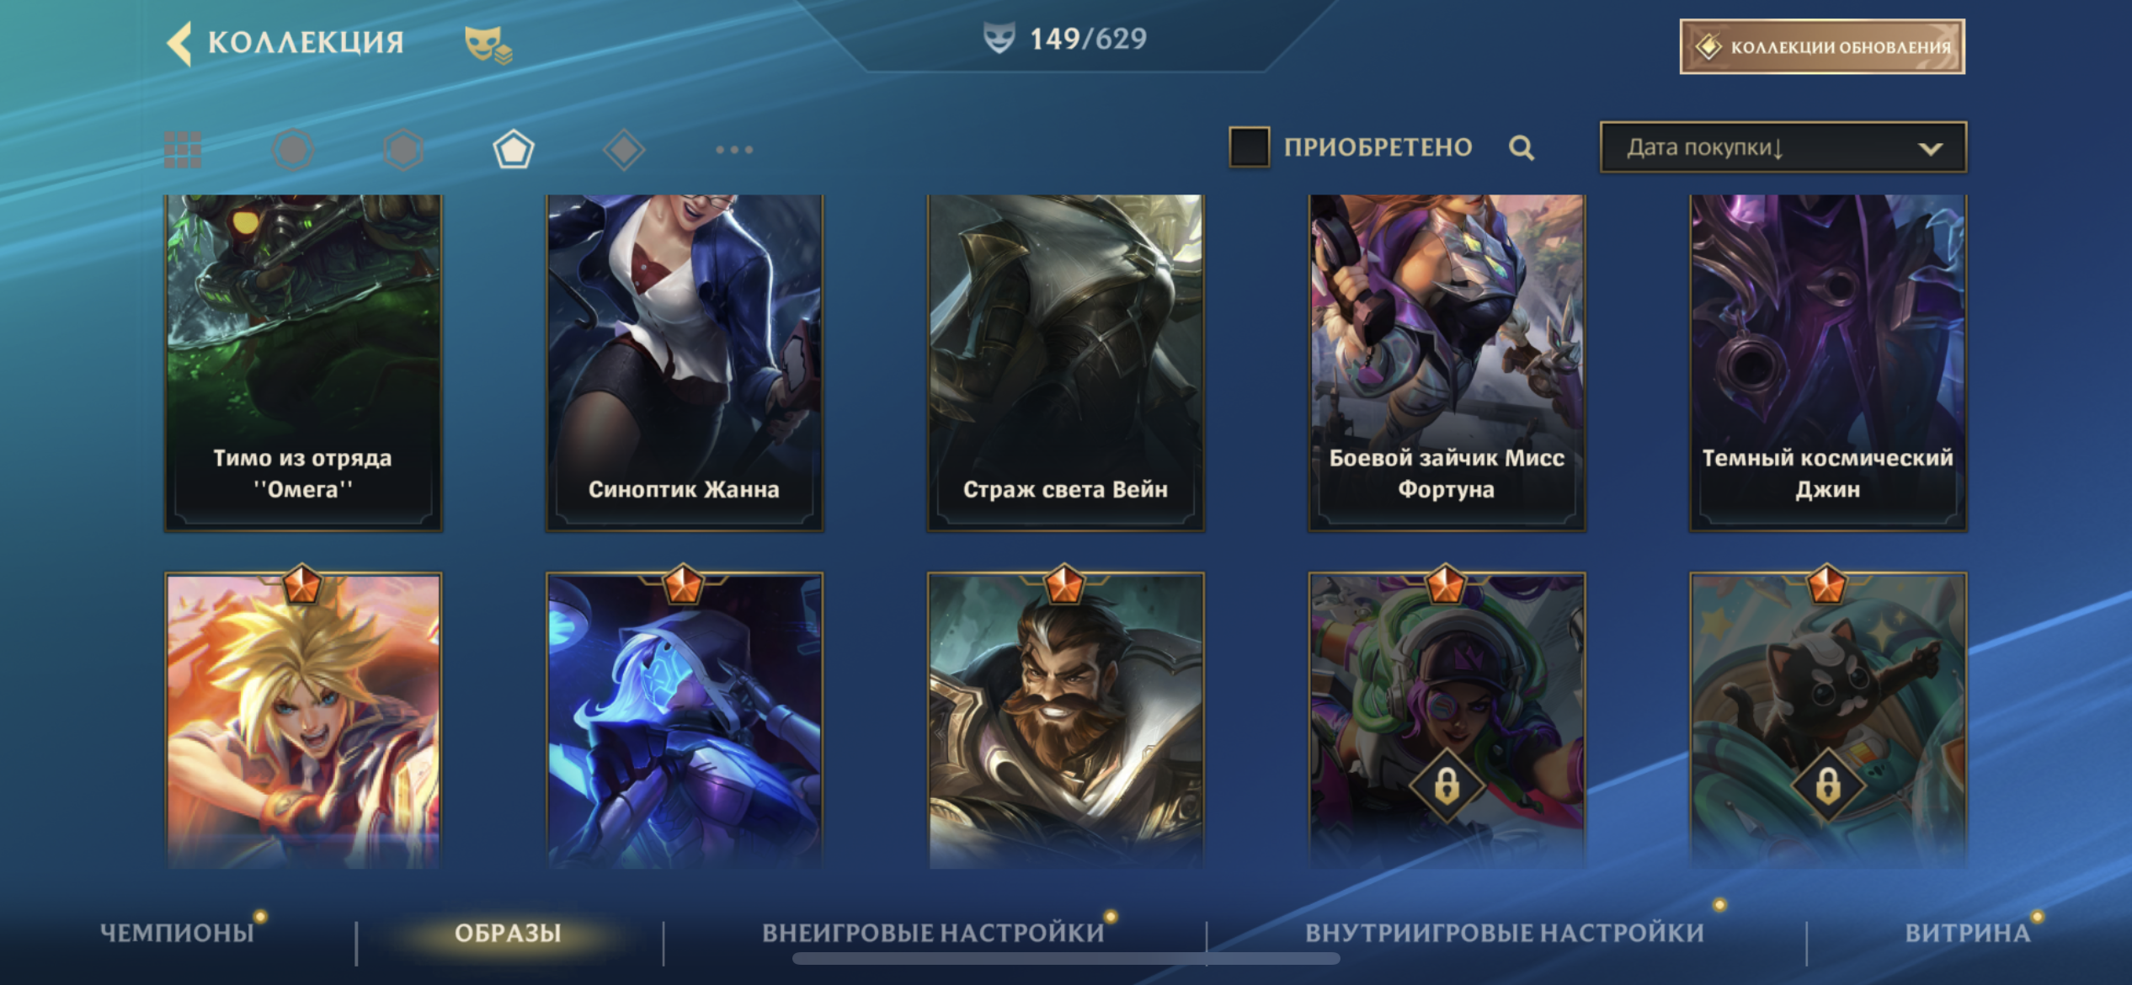The height and width of the screenshot is (985, 2132).
Task: Go back using the Коллекция arrow
Action: tap(180, 43)
